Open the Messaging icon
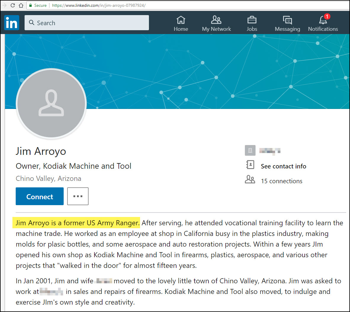Screen dimensions: 350x312 pos(287,20)
